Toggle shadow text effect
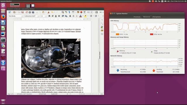This screenshot has height=105, width=187. tap(70, 16)
